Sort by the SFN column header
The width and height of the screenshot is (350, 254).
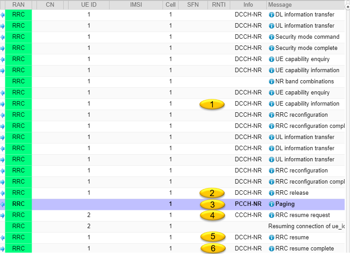click(193, 5)
